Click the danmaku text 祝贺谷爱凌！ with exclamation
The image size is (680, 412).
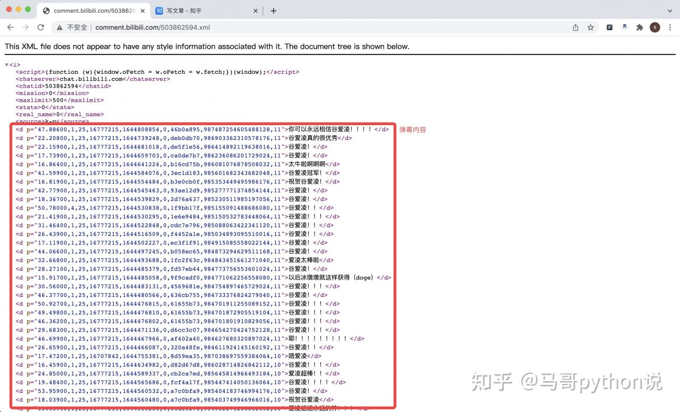tap(305, 181)
